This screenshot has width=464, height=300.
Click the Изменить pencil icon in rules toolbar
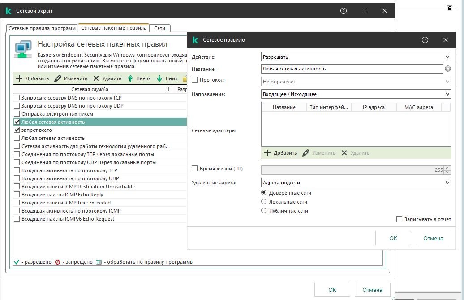point(57,78)
